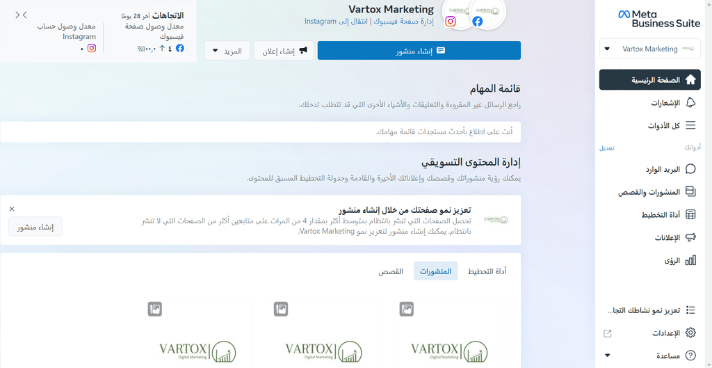Switch to the Stories (القصص) tab
This screenshot has width=712, height=368.
point(391,272)
